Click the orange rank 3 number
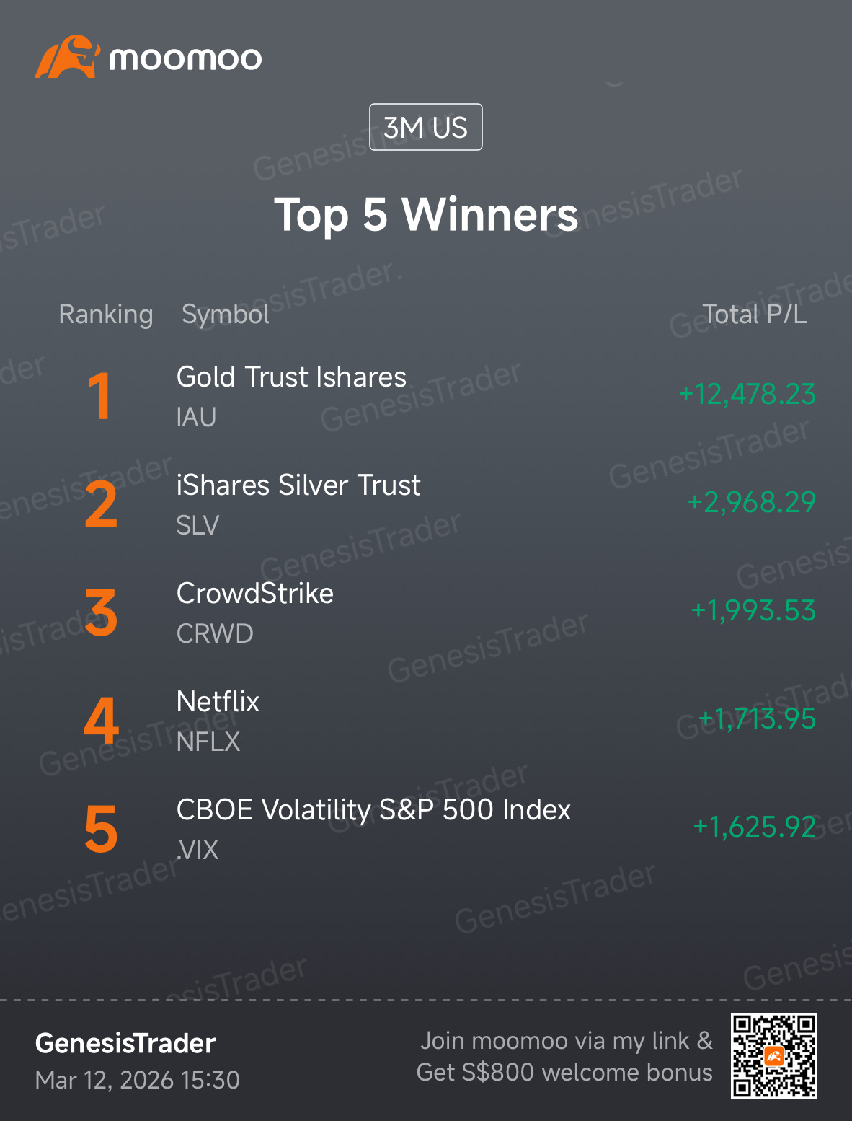The height and width of the screenshot is (1121, 852). point(101,612)
